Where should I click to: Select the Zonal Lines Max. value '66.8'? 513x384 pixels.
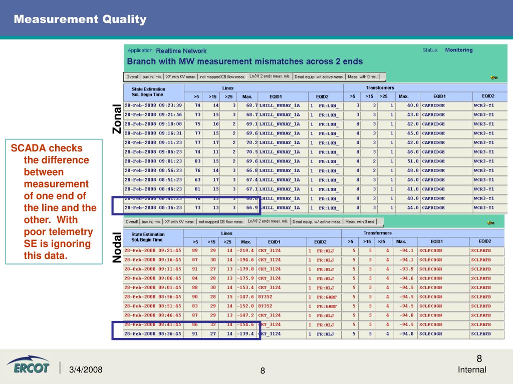(251, 170)
